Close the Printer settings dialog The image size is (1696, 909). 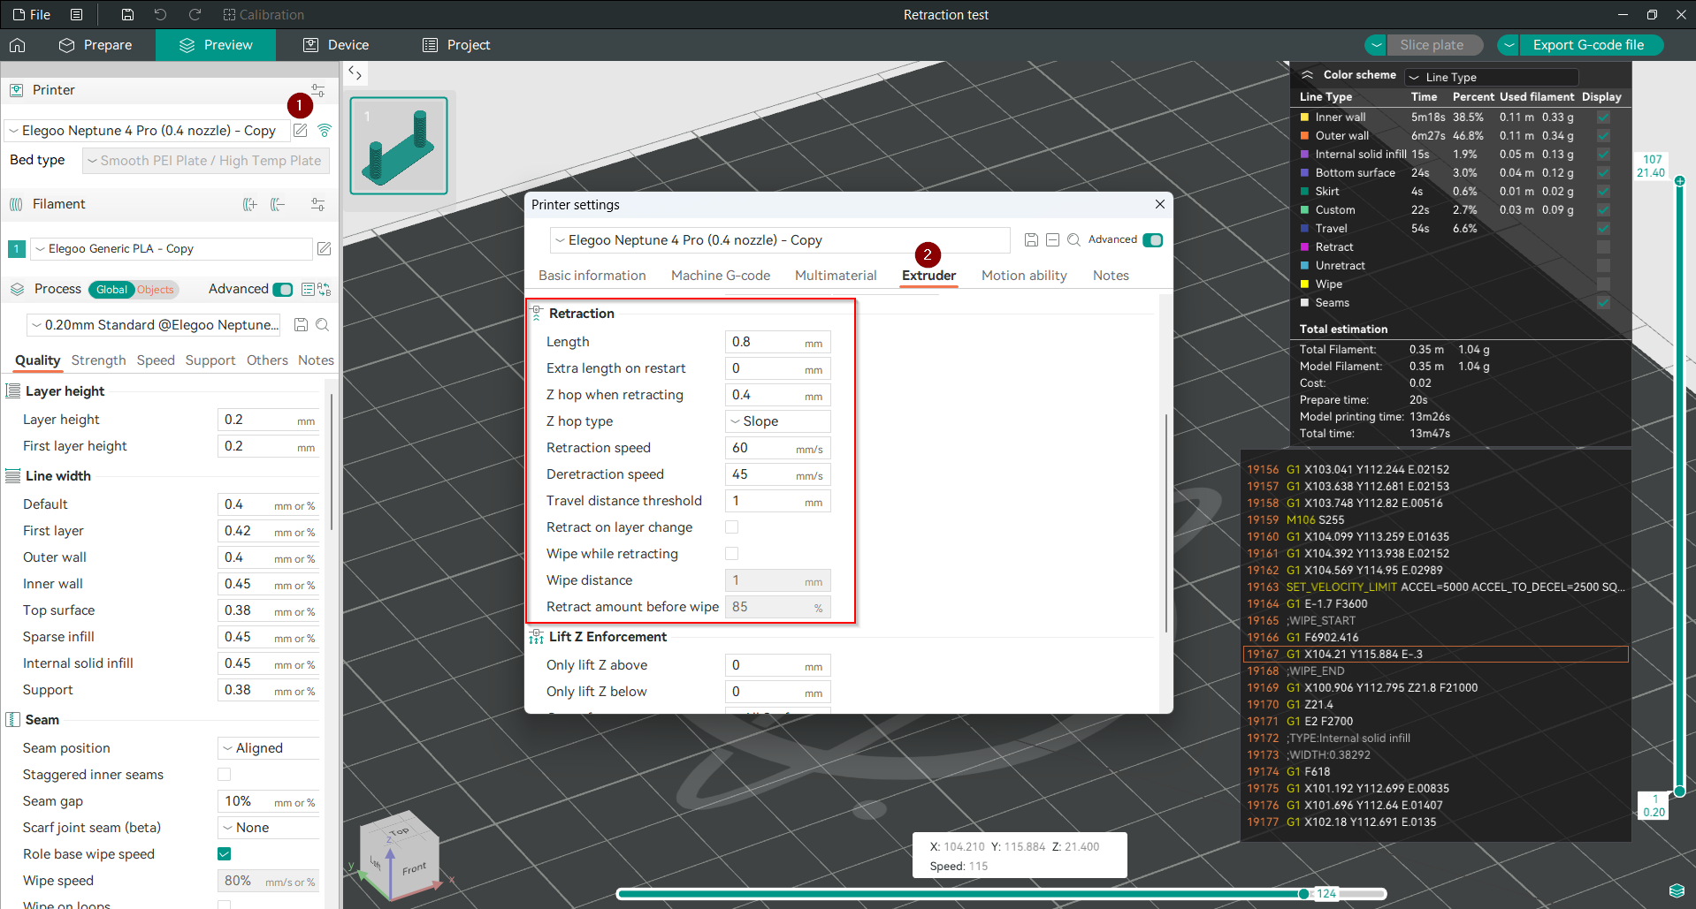(x=1159, y=204)
